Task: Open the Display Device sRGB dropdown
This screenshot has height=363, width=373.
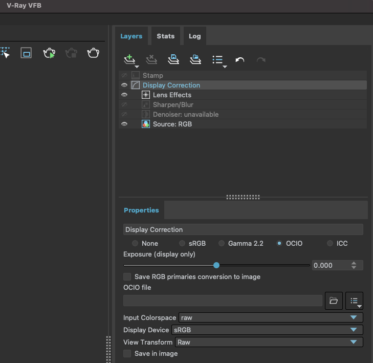Action: (x=267, y=330)
